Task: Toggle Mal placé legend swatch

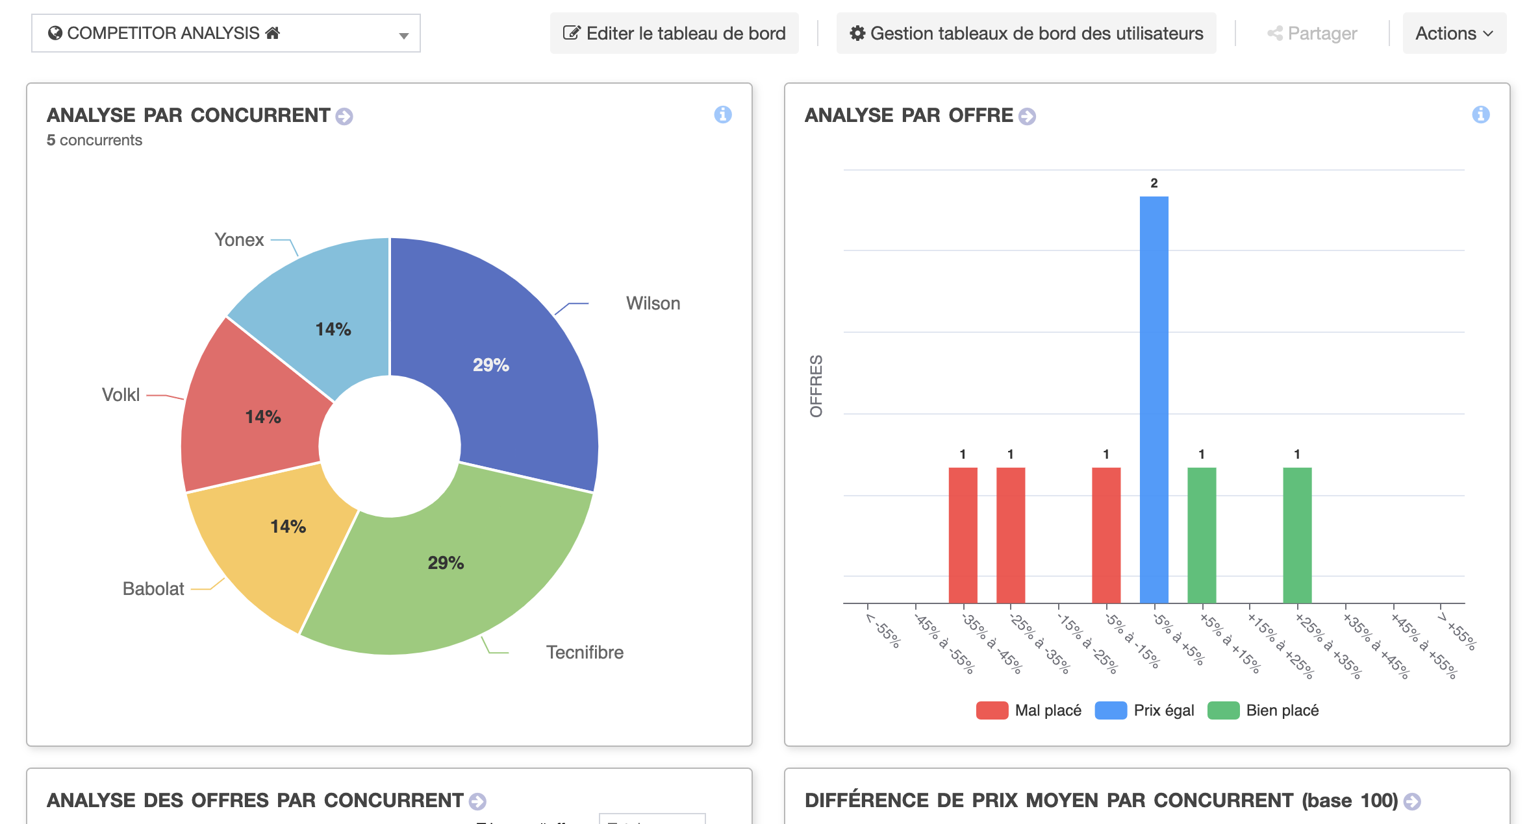Action: [x=992, y=710]
